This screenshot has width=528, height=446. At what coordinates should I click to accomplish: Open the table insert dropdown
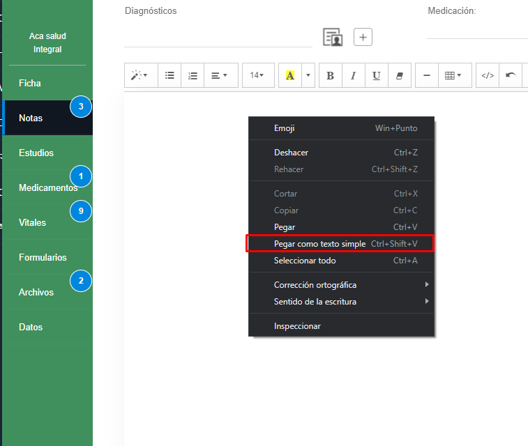pos(453,76)
